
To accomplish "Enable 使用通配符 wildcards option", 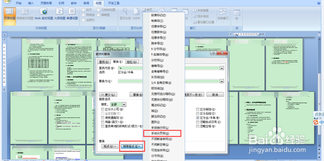I will coord(103,118).
